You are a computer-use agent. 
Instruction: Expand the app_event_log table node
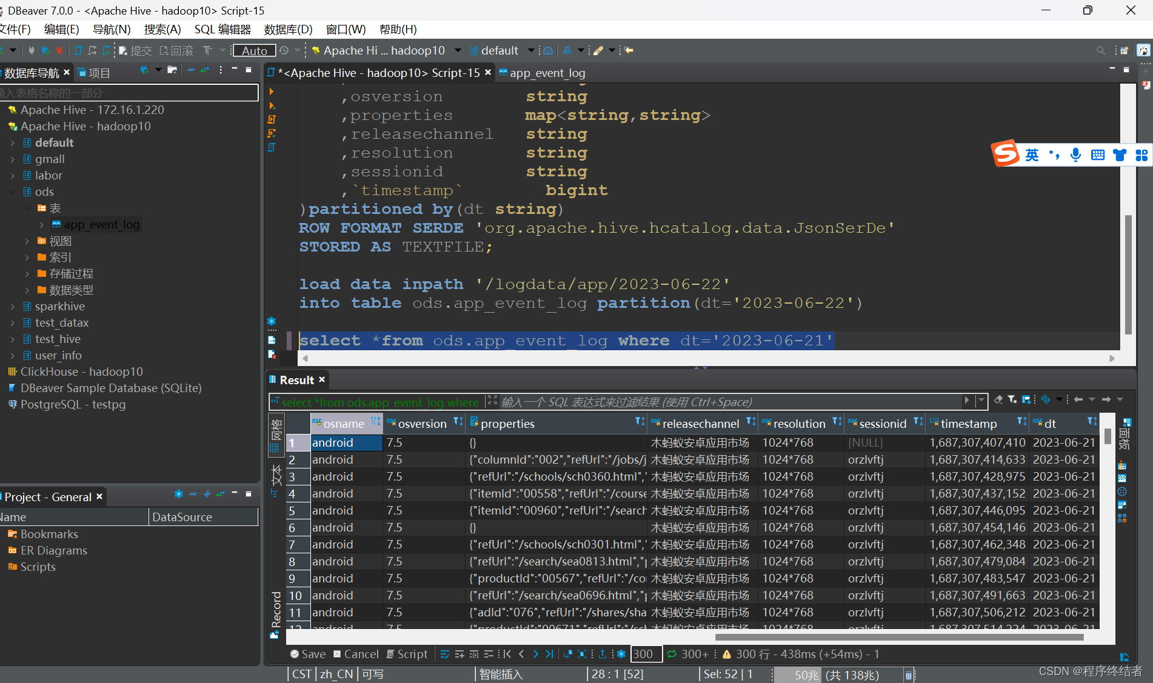pyautogui.click(x=42, y=225)
